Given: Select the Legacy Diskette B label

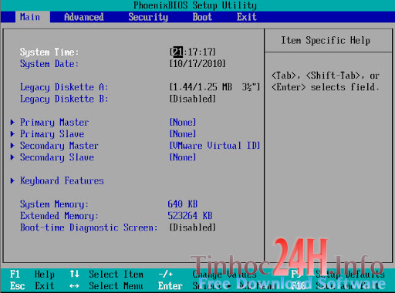Looking at the screenshot, I should tap(64, 99).
